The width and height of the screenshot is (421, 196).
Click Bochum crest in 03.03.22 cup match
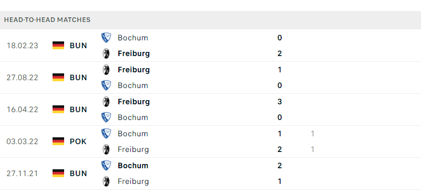pyautogui.click(x=106, y=133)
